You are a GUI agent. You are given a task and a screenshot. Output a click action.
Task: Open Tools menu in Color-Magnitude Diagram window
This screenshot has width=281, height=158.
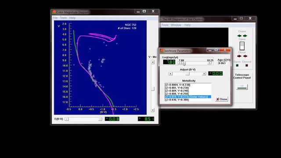63,18
